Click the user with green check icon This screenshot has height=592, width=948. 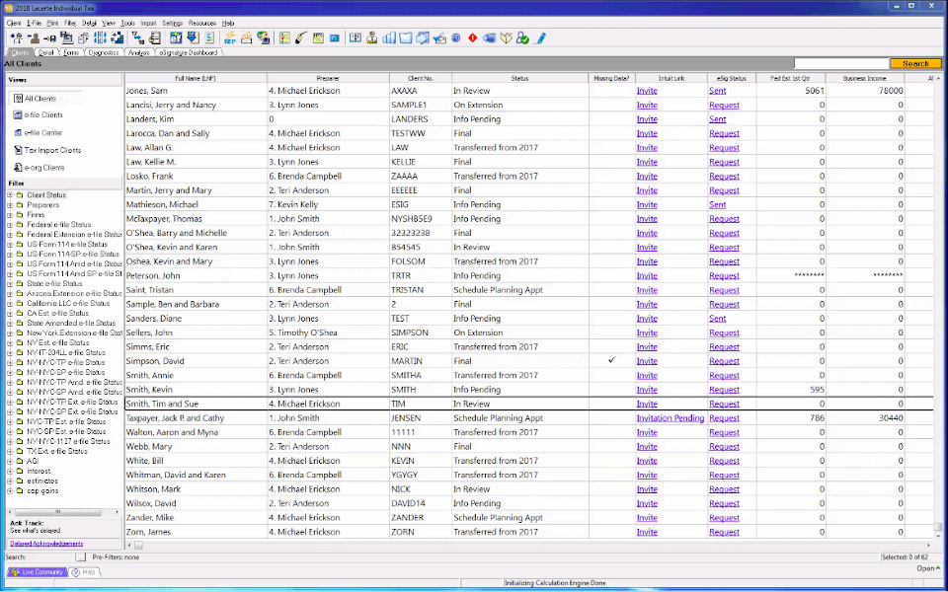click(x=523, y=38)
